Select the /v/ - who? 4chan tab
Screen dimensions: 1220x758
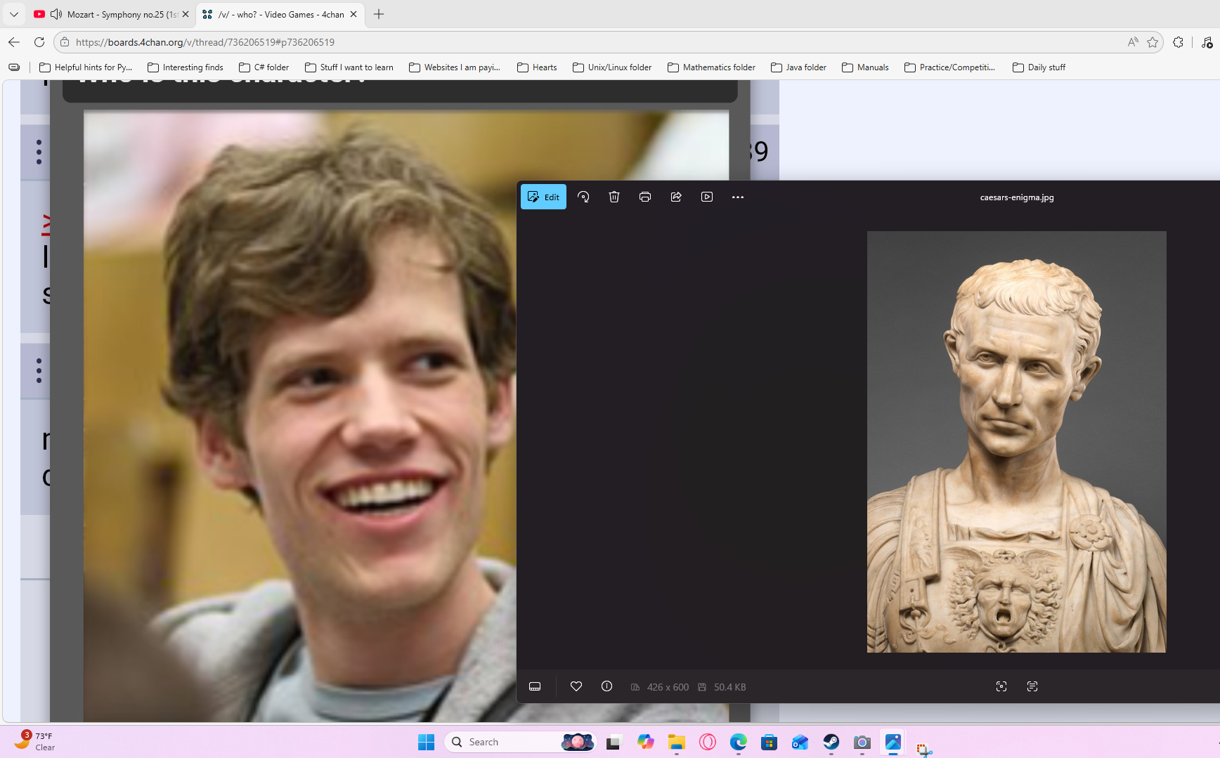tap(280, 14)
